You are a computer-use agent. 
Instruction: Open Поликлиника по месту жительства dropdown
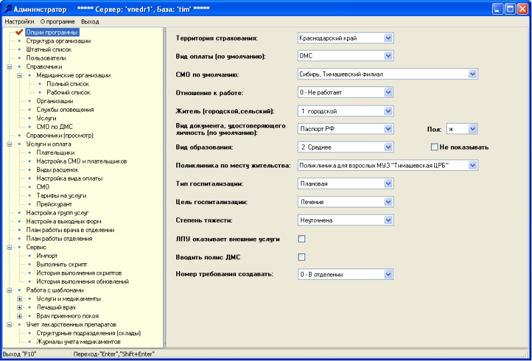tap(473, 166)
